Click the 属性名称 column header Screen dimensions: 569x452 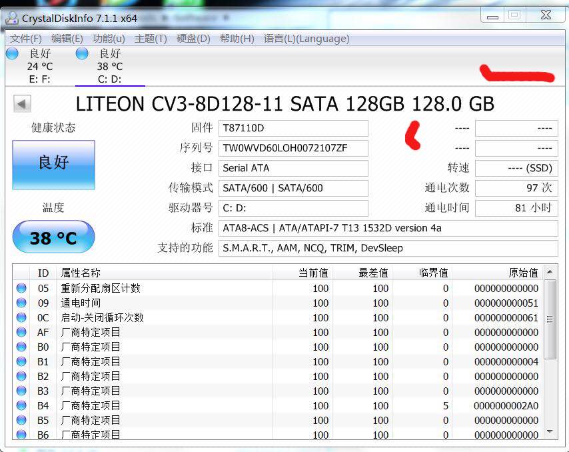click(x=164, y=273)
